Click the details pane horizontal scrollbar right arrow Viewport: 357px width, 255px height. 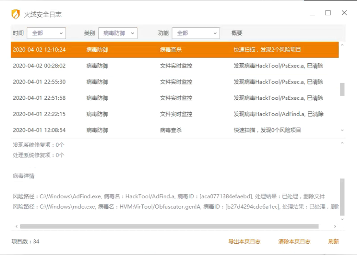pyautogui.click(x=335, y=227)
